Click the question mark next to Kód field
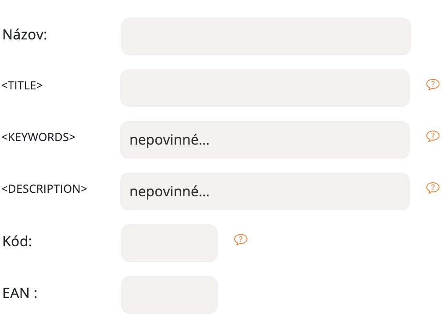 240,240
